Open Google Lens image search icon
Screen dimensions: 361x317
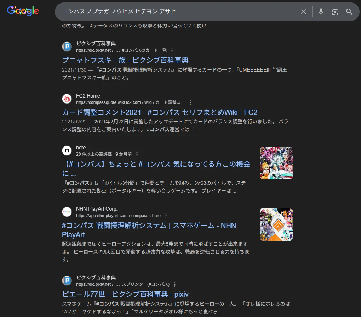(335, 12)
